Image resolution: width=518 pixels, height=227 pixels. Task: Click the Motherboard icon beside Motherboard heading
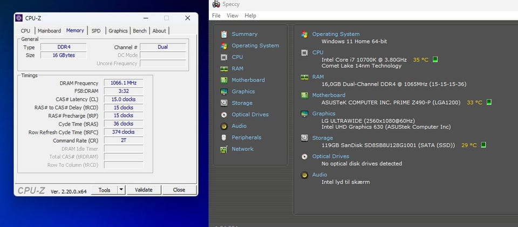[304, 95]
